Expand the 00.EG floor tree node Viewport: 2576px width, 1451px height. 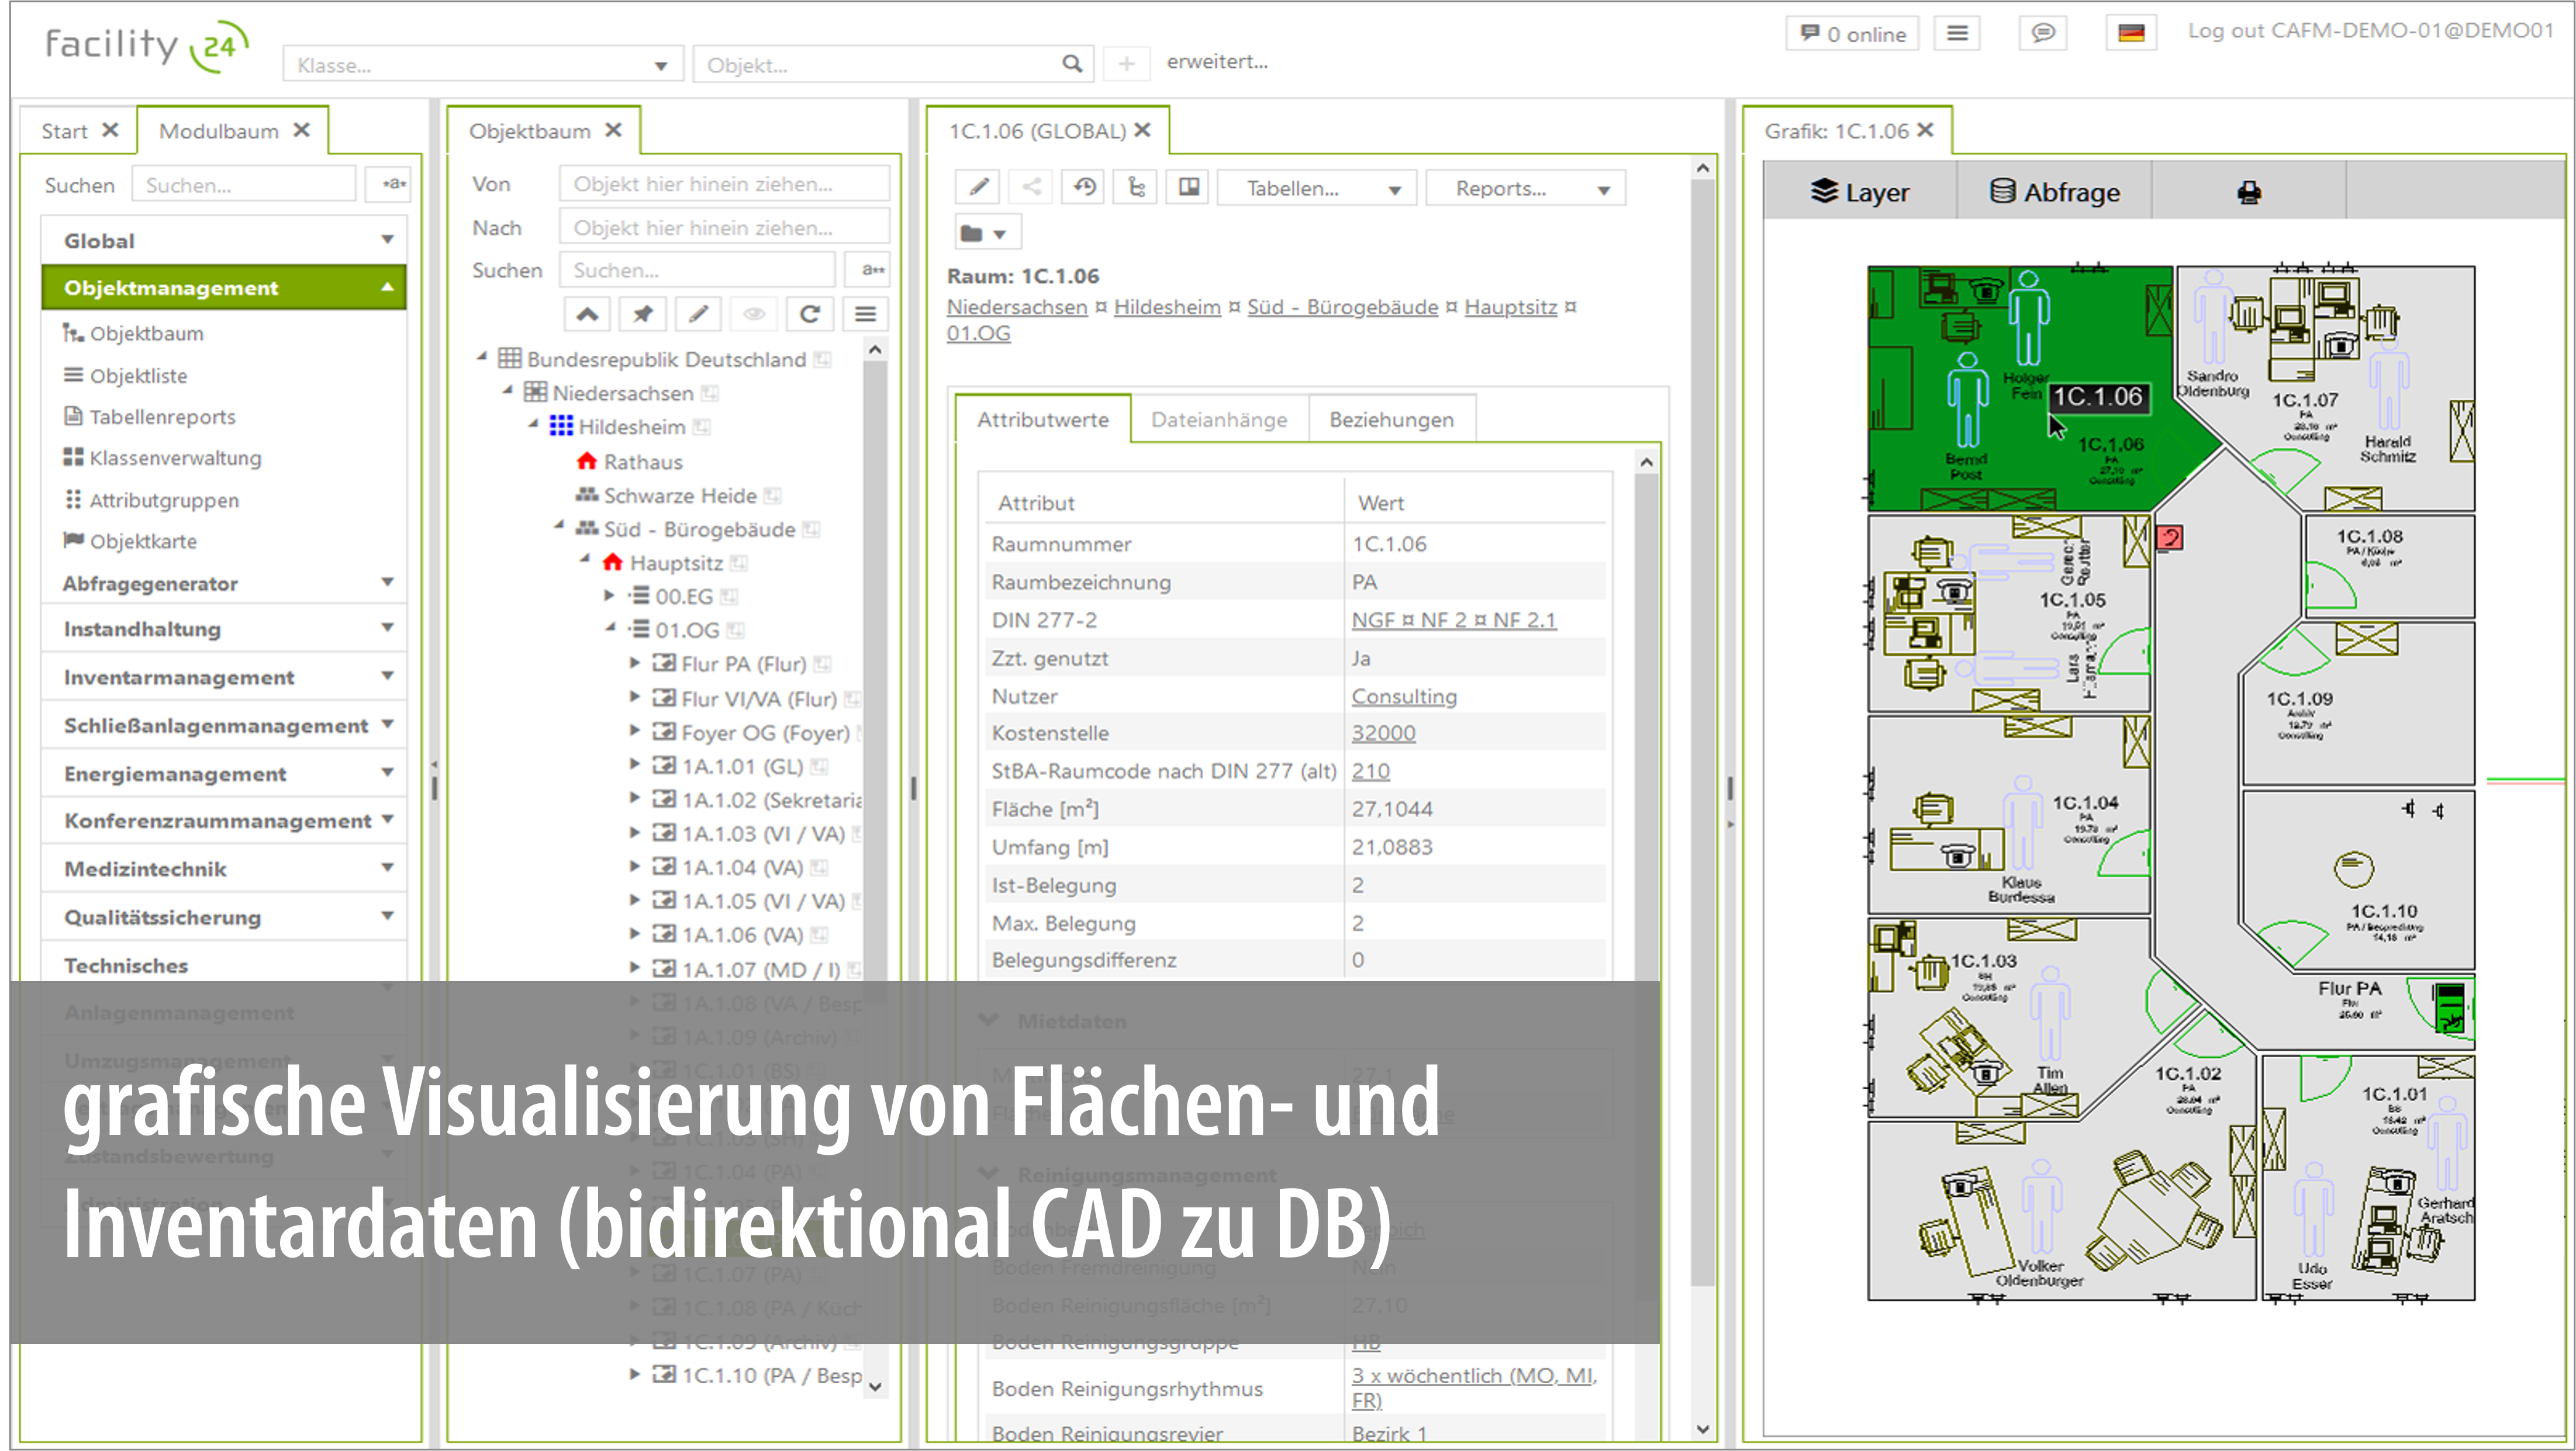[x=609, y=595]
